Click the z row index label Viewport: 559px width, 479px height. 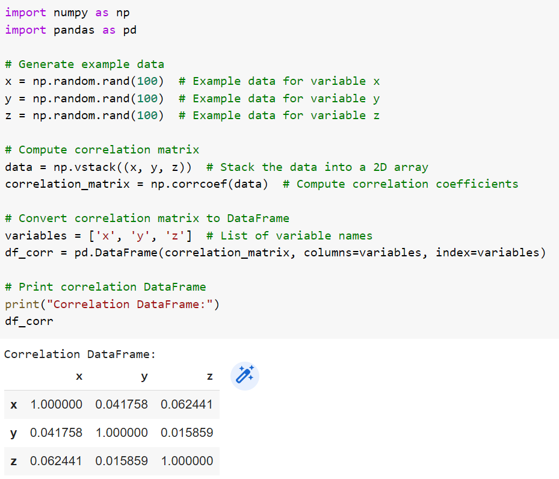tap(14, 461)
